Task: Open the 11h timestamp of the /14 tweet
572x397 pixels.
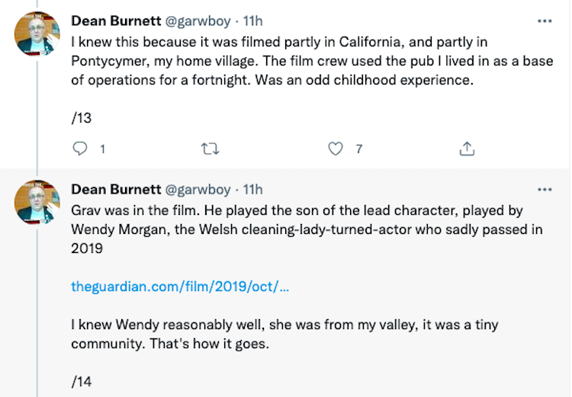Action: click(252, 189)
